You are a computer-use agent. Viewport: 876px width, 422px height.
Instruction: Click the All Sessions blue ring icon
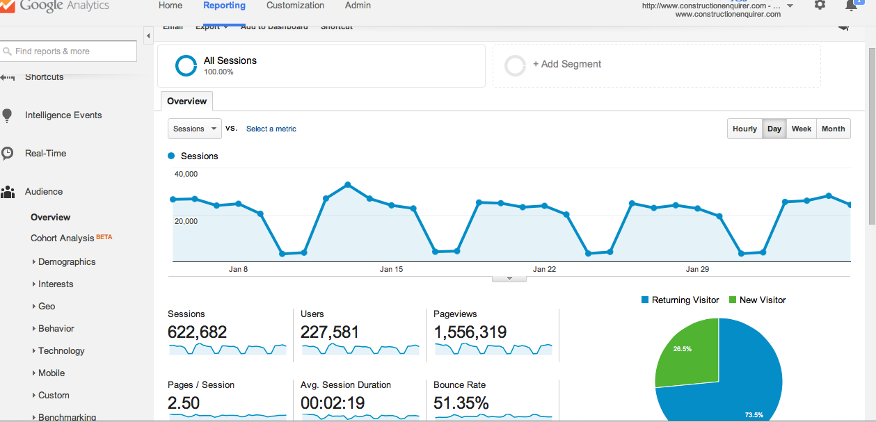(x=186, y=66)
